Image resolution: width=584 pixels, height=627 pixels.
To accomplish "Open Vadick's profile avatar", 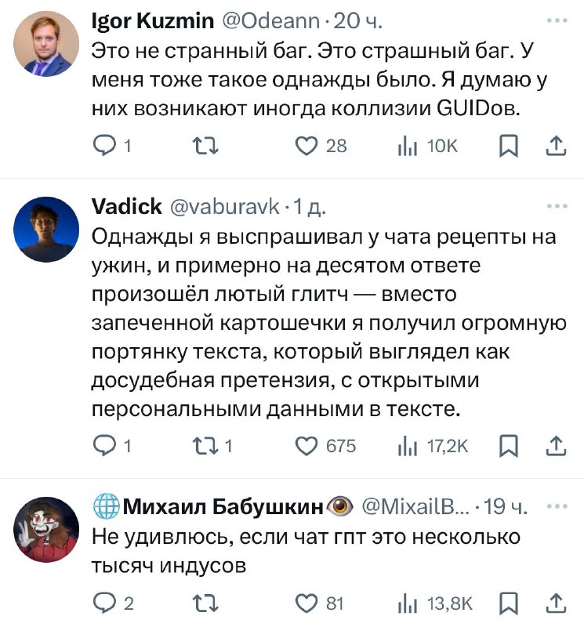I will (46, 230).
